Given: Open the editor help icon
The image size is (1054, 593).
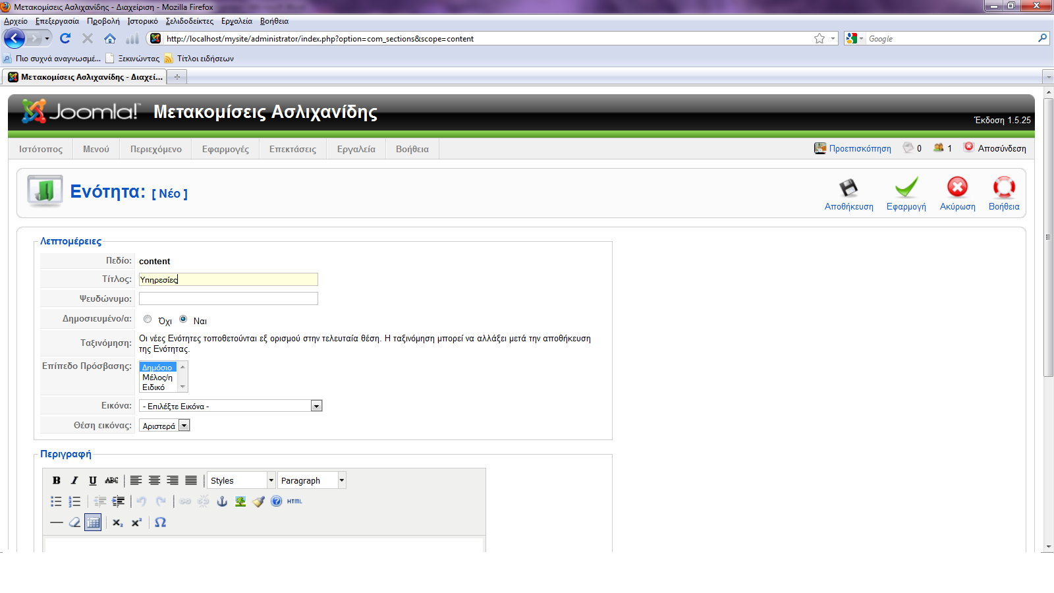Looking at the screenshot, I should 277,501.
